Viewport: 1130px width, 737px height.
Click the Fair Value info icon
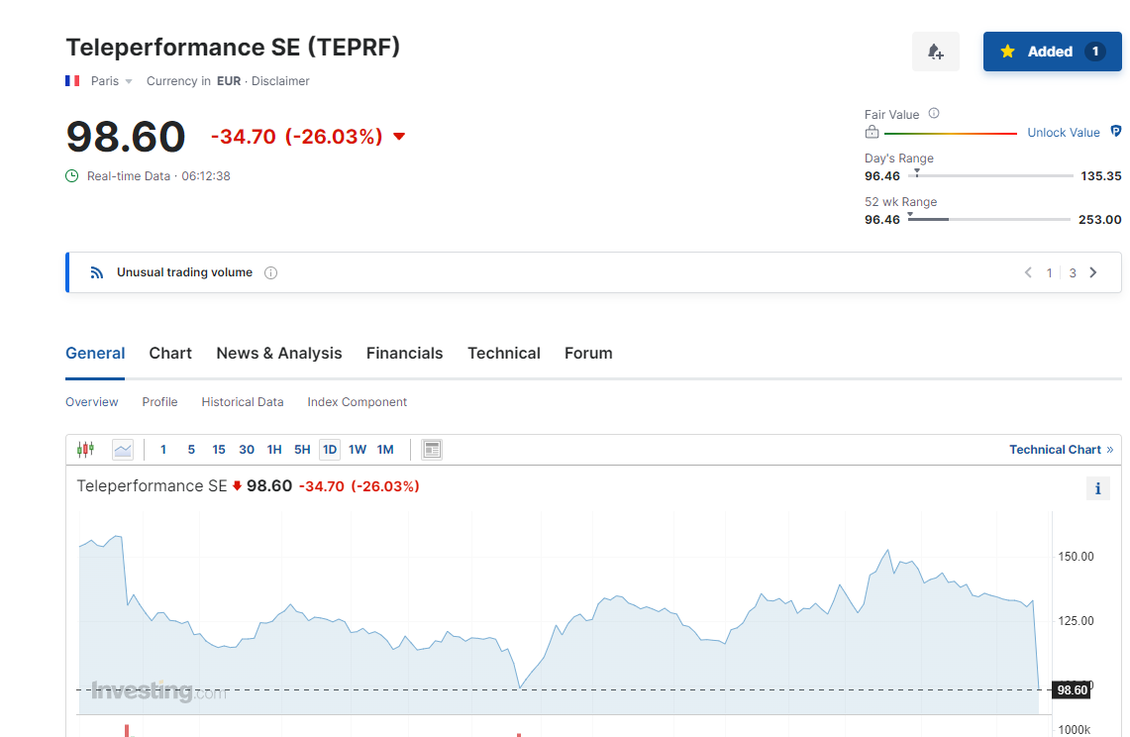[x=934, y=114]
